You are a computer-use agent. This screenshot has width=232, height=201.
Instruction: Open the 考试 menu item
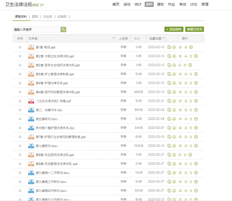pos(182,5)
